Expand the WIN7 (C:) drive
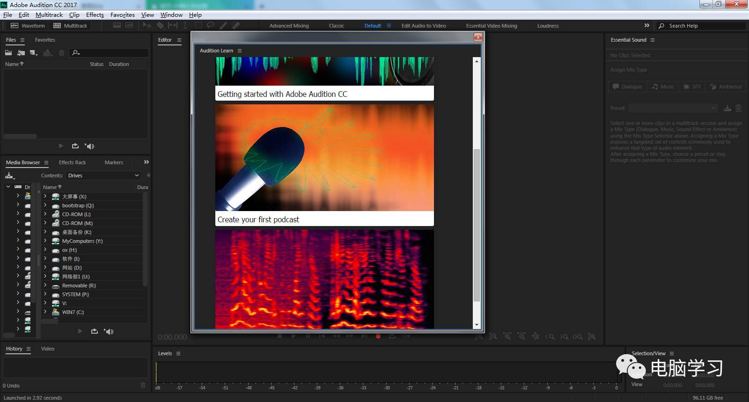This screenshot has width=749, height=402. point(45,312)
